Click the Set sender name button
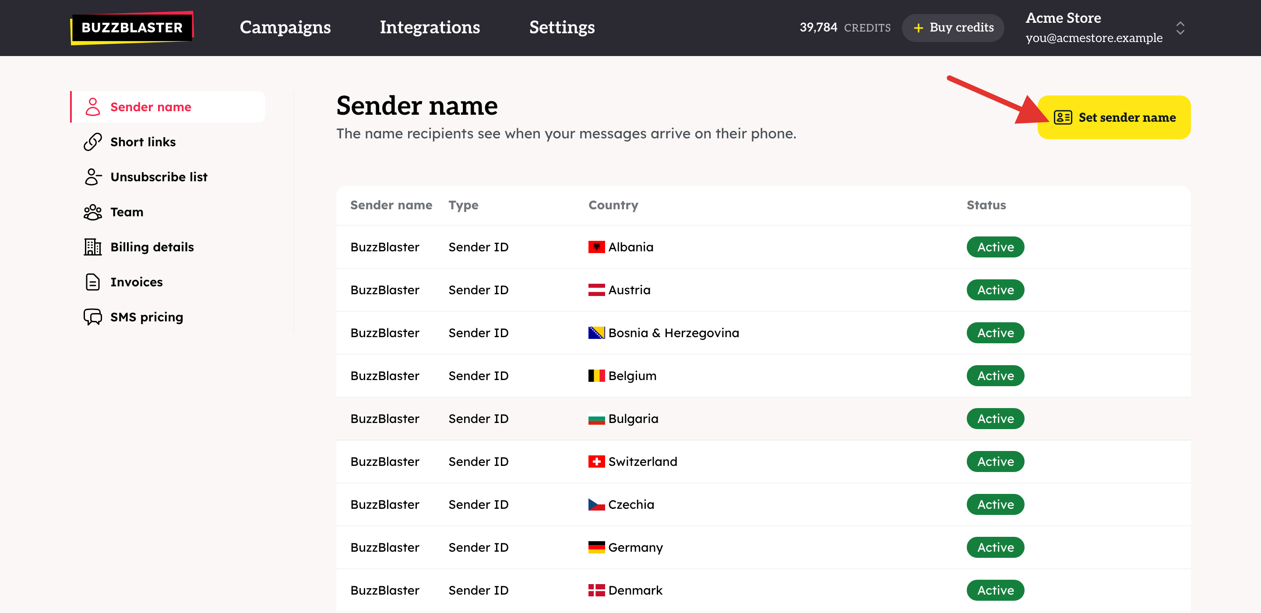The height and width of the screenshot is (613, 1261). pos(1113,117)
